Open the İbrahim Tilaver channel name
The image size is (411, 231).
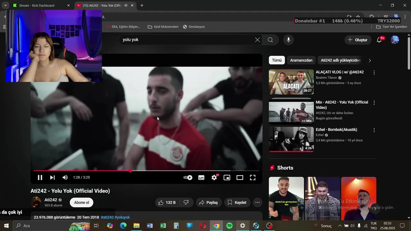click(326, 78)
